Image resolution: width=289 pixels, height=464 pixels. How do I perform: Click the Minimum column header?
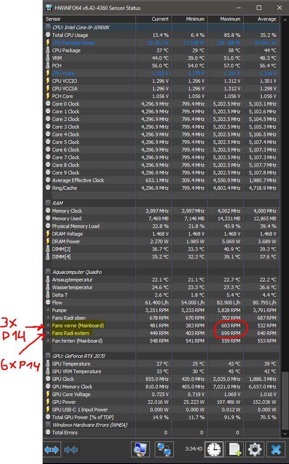click(x=190, y=19)
